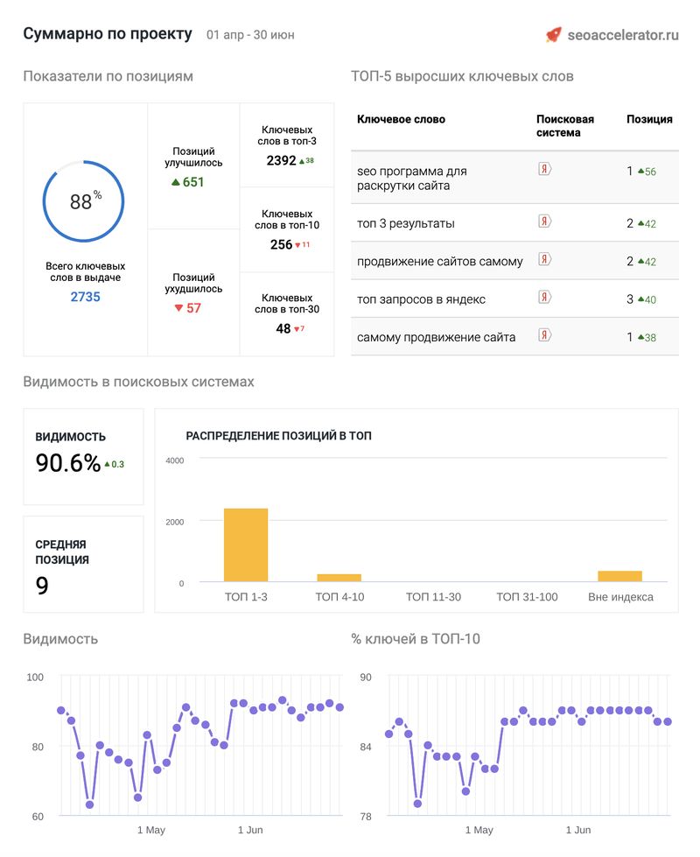Select the ТОП 1-3 yellow bar

click(x=246, y=544)
